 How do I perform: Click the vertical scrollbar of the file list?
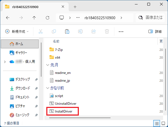click(166, 80)
